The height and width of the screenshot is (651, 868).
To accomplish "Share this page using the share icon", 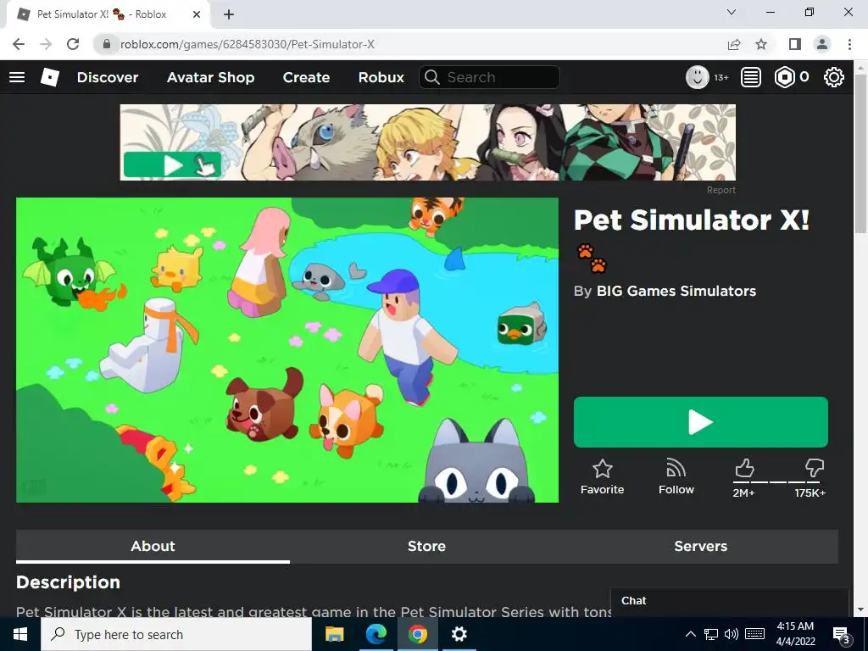I will [x=734, y=44].
